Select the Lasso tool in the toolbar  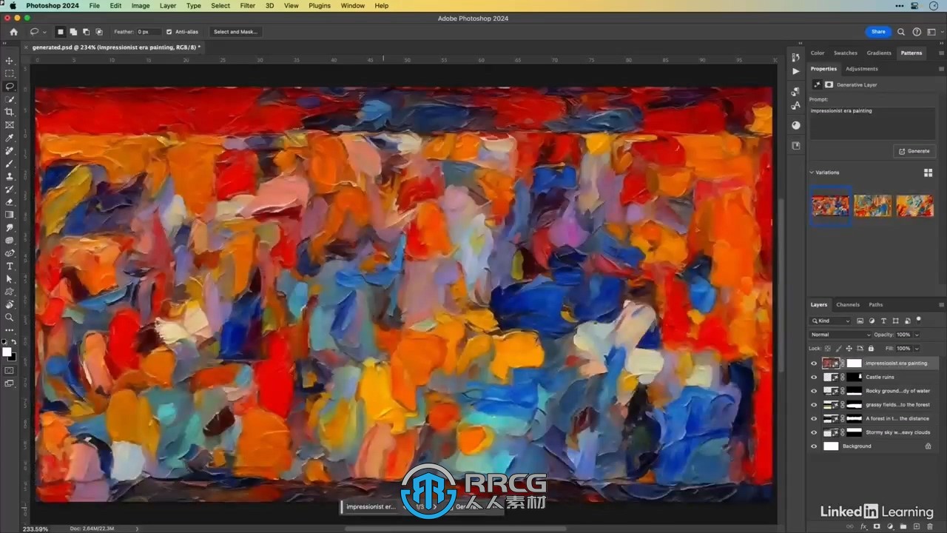coord(10,86)
